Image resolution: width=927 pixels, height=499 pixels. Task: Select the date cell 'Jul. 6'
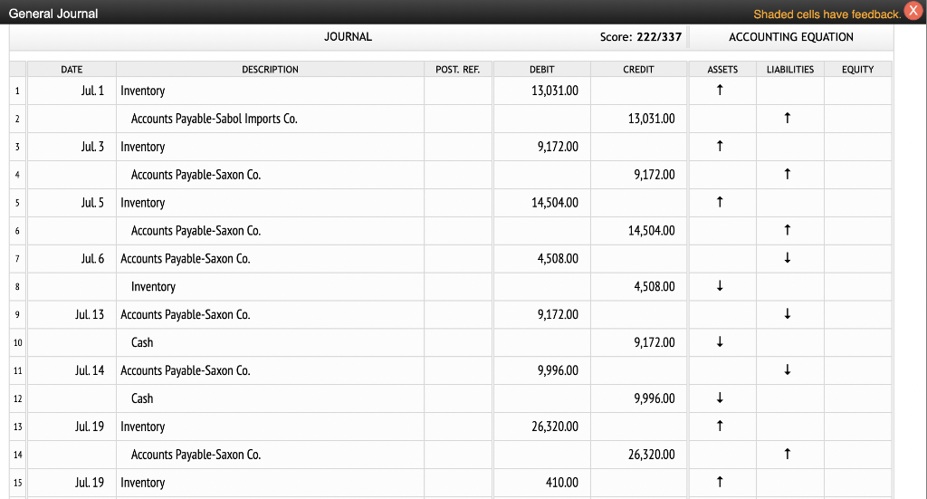[92, 258]
